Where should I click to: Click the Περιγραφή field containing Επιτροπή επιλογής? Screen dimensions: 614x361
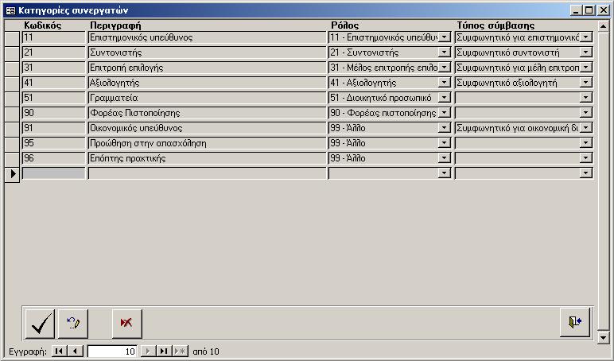pyautogui.click(x=207, y=68)
